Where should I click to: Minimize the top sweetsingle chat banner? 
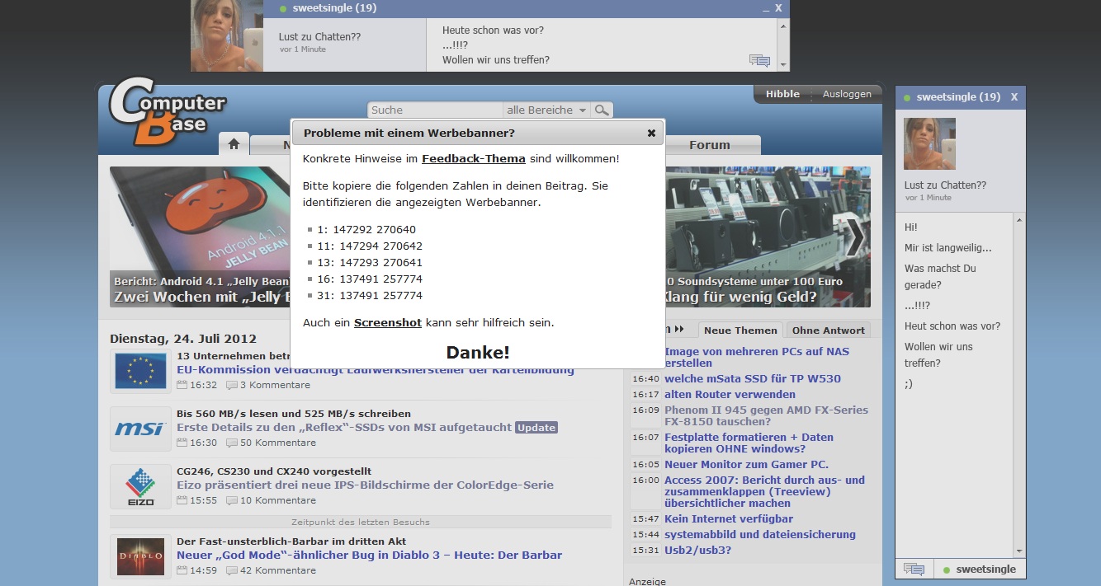click(x=766, y=8)
